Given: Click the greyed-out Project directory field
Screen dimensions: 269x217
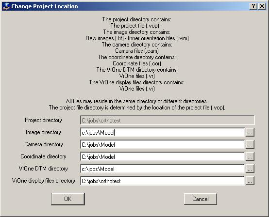Looking at the screenshot, I should coord(168,120).
